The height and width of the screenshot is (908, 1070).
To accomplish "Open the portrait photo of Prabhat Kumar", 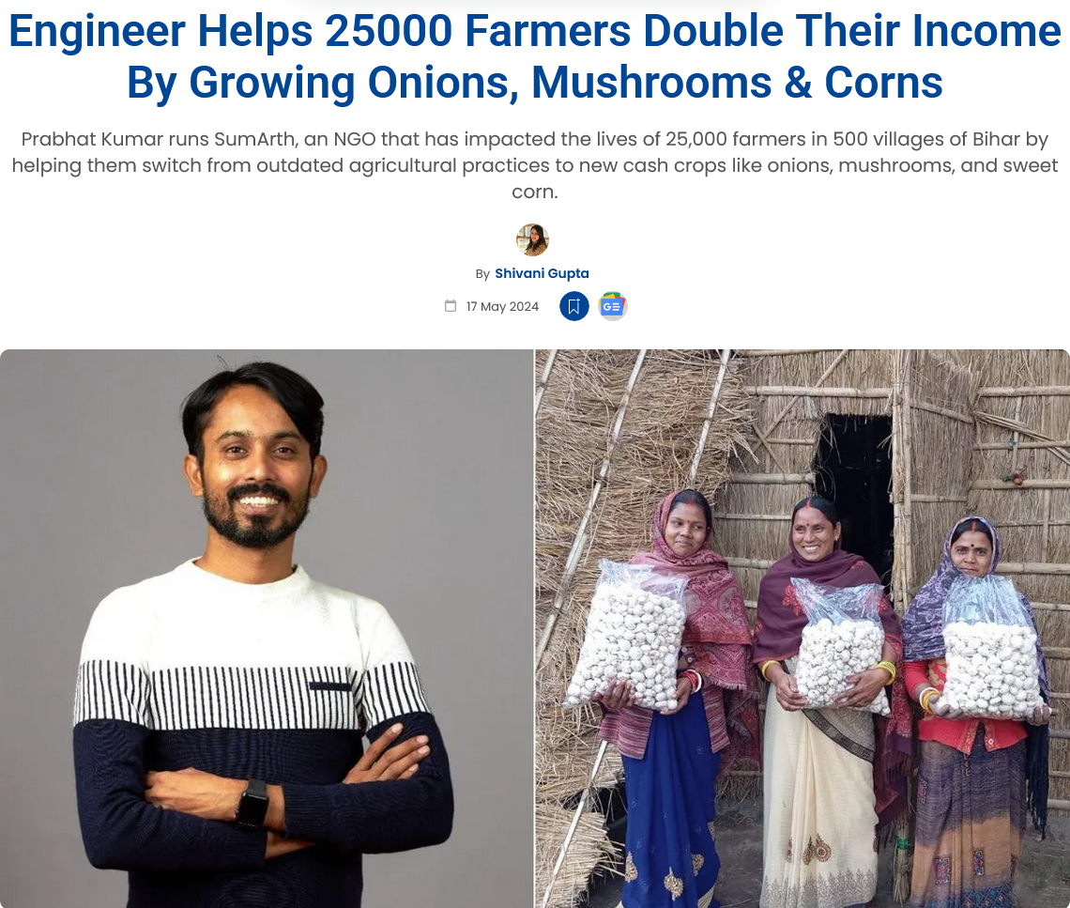I will (267, 629).
